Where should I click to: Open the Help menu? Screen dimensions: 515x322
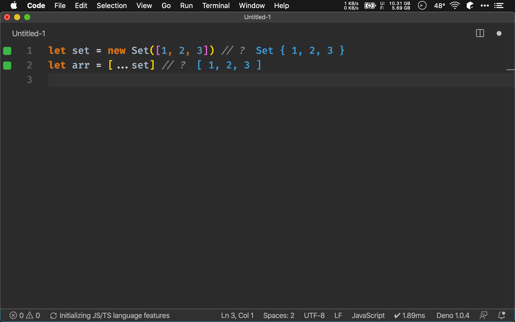pyautogui.click(x=281, y=6)
